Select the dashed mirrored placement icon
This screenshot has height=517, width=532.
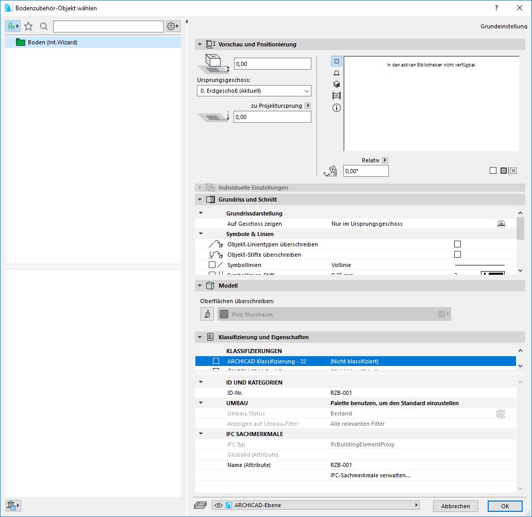pyautogui.click(x=513, y=171)
